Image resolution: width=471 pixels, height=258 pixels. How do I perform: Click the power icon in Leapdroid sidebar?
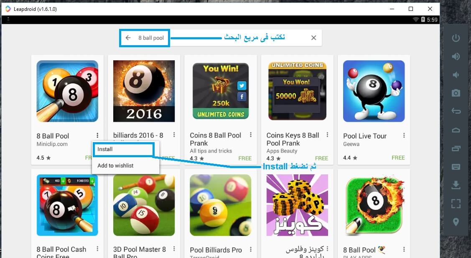tap(456, 38)
